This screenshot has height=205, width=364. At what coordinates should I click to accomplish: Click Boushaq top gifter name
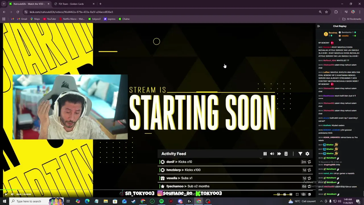pos(333,33)
